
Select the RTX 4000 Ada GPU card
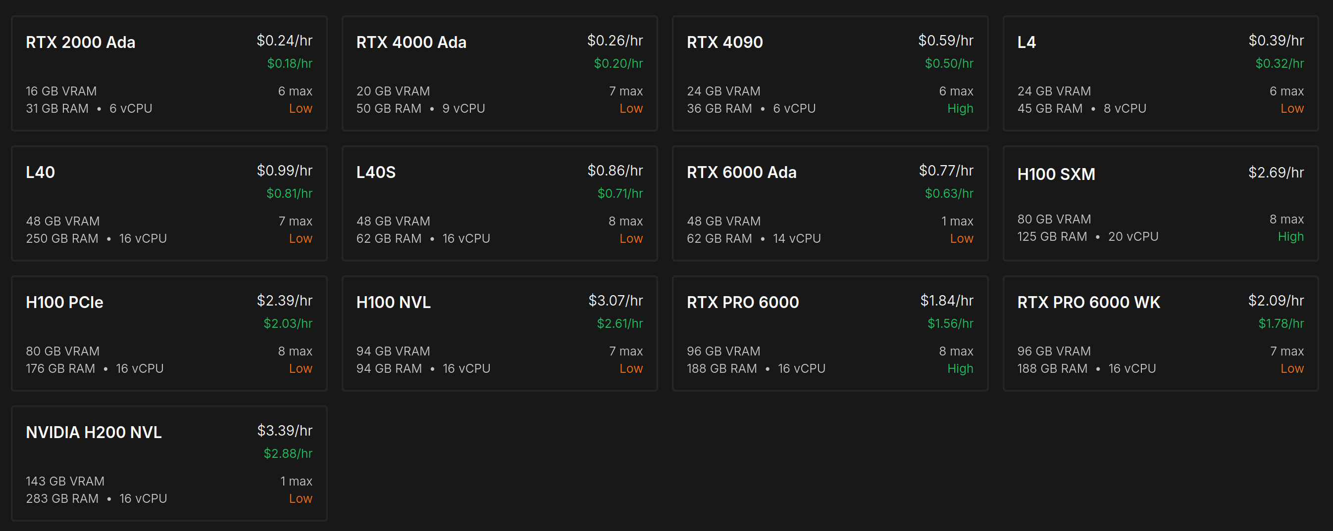(499, 72)
